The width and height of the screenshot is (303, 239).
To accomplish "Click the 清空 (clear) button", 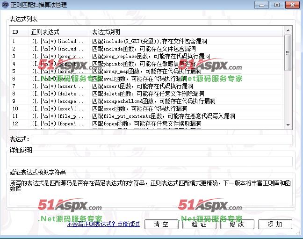I will [x=161, y=225].
